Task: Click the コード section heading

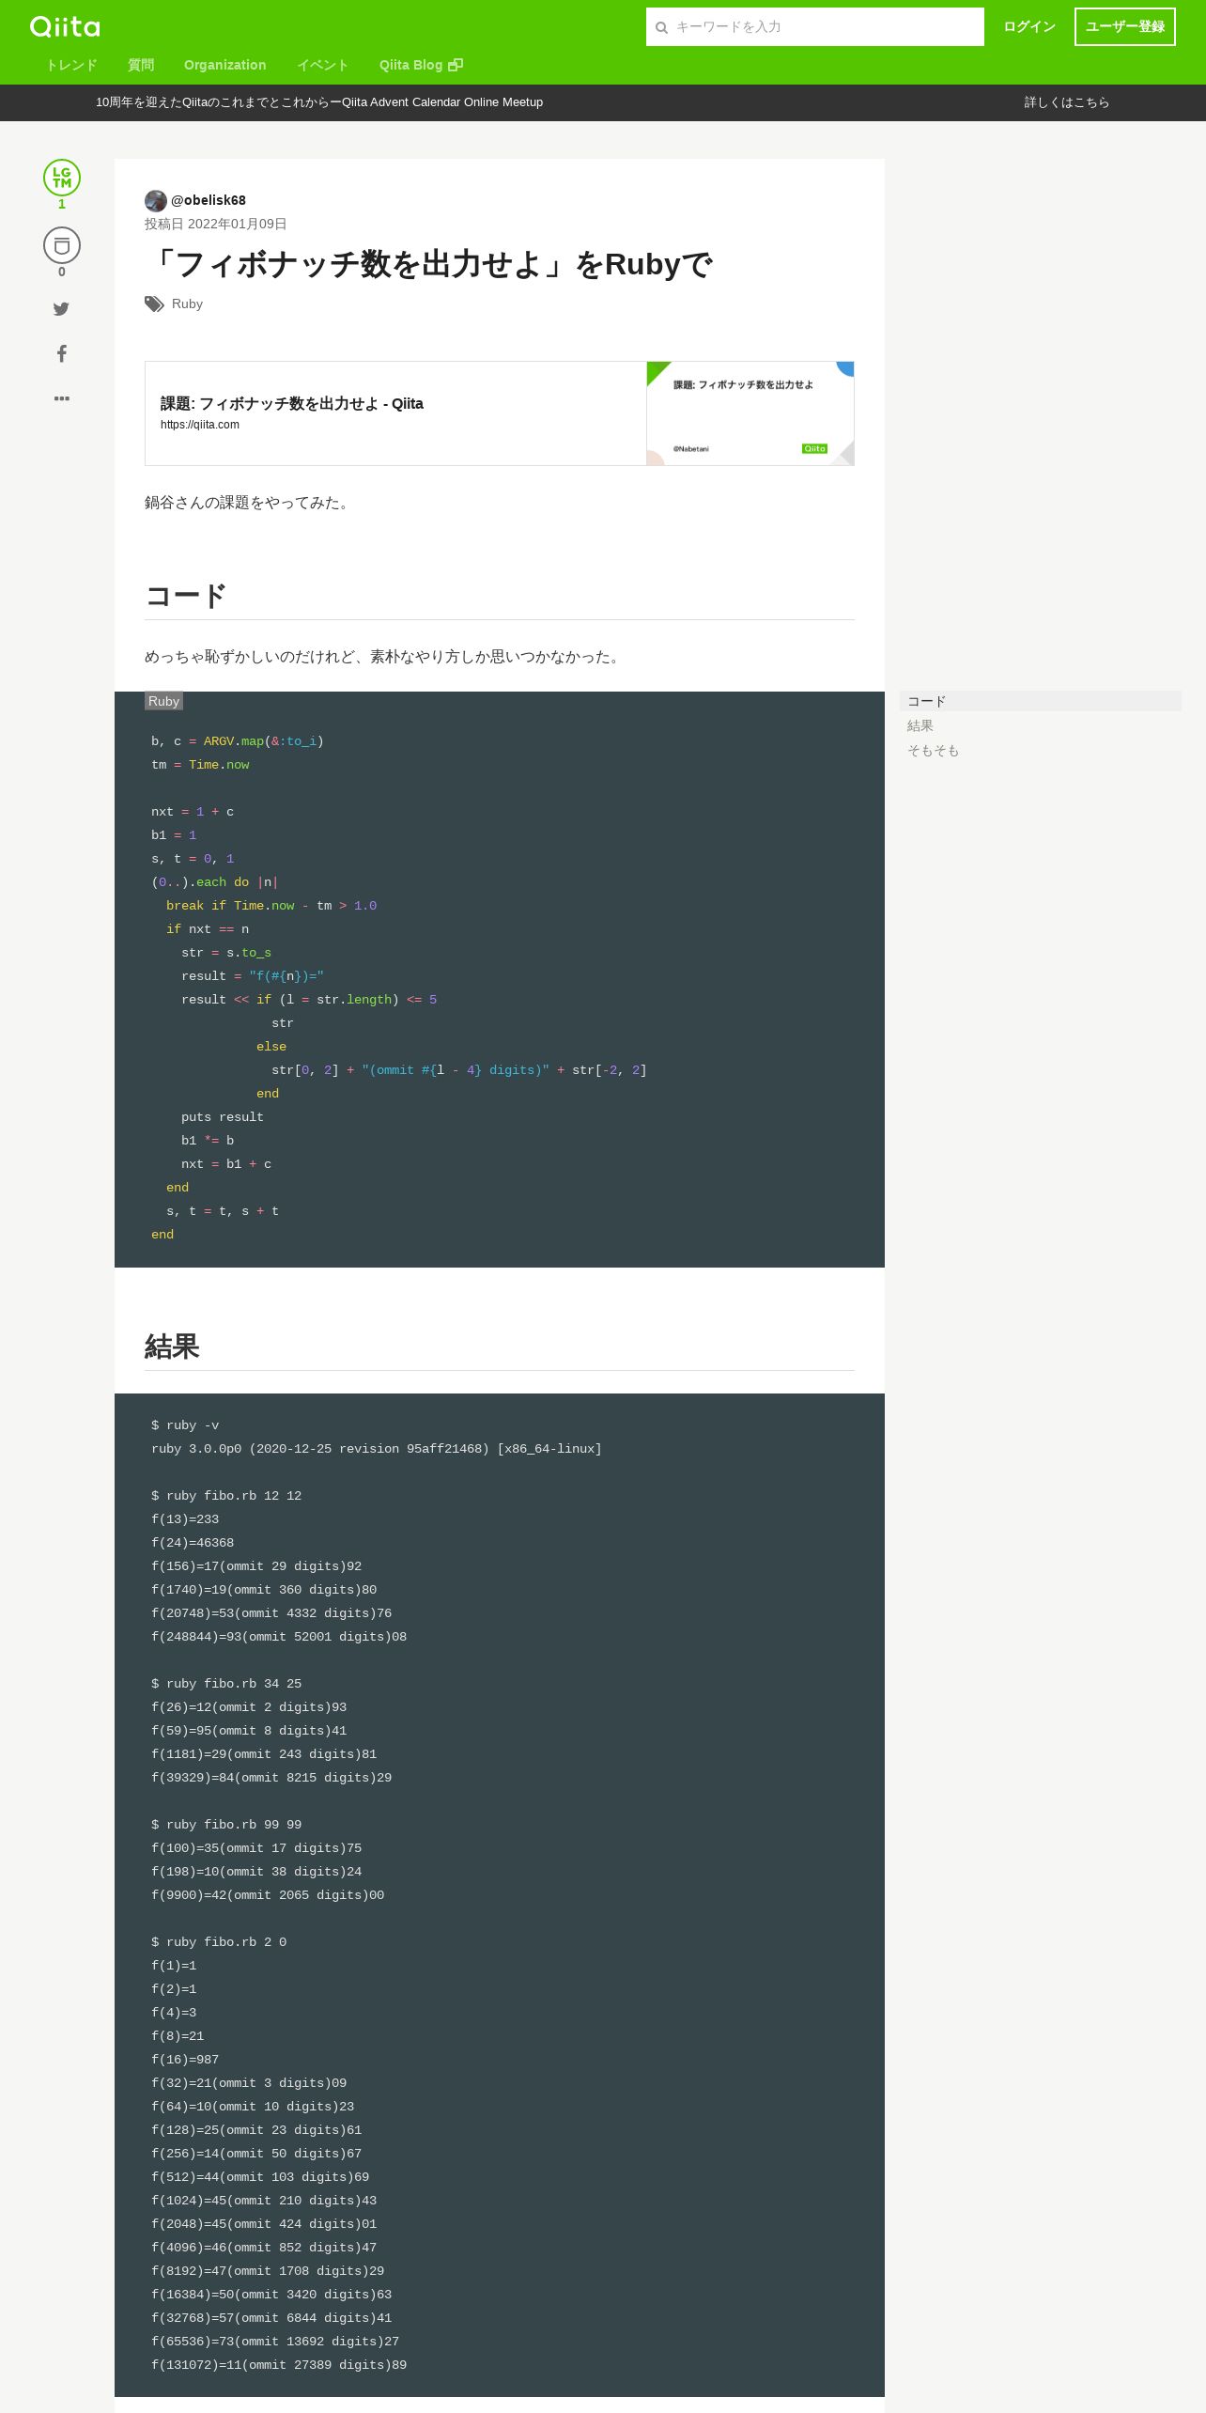Action: 186,596
